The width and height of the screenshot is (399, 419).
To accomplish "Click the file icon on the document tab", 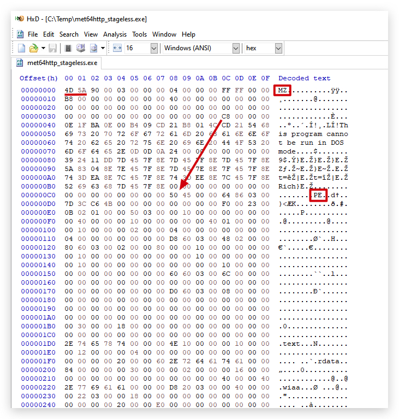I will [20, 63].
